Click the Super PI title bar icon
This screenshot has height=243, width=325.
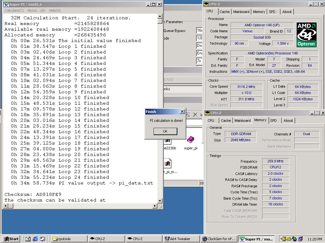tap(6, 4)
